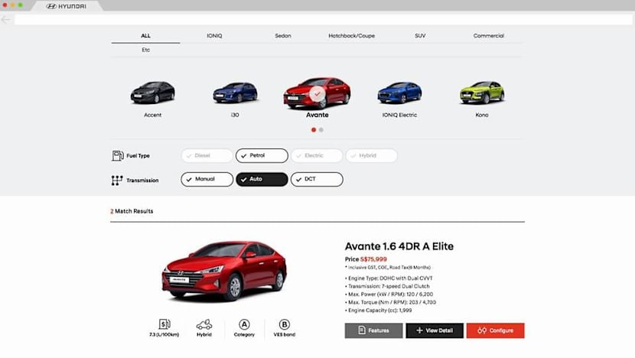Viewport: 635px width, 358px height.
Task: Click the View Detail button
Action: [435, 330]
